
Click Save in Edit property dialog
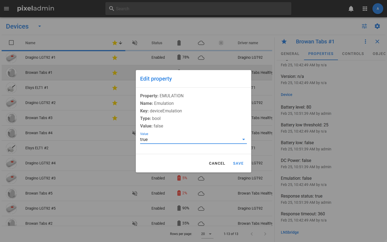tap(238, 163)
